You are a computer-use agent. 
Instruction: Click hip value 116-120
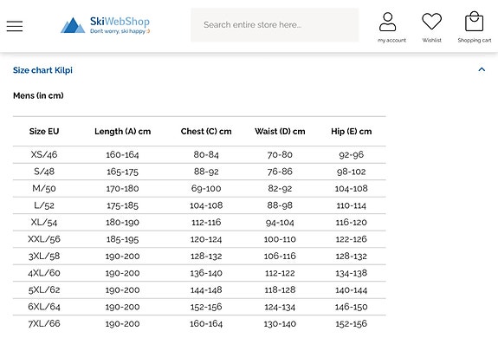(x=352, y=223)
